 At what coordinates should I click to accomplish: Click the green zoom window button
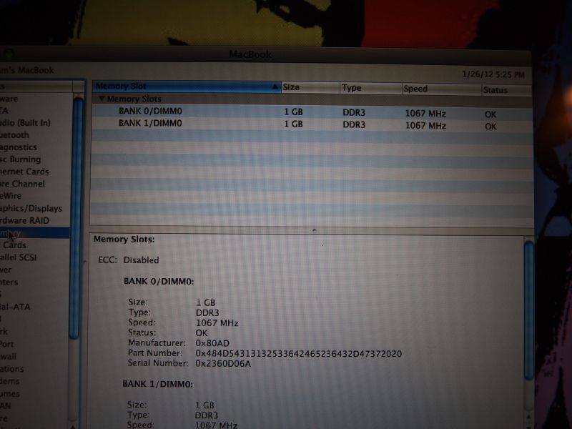(x=9, y=54)
